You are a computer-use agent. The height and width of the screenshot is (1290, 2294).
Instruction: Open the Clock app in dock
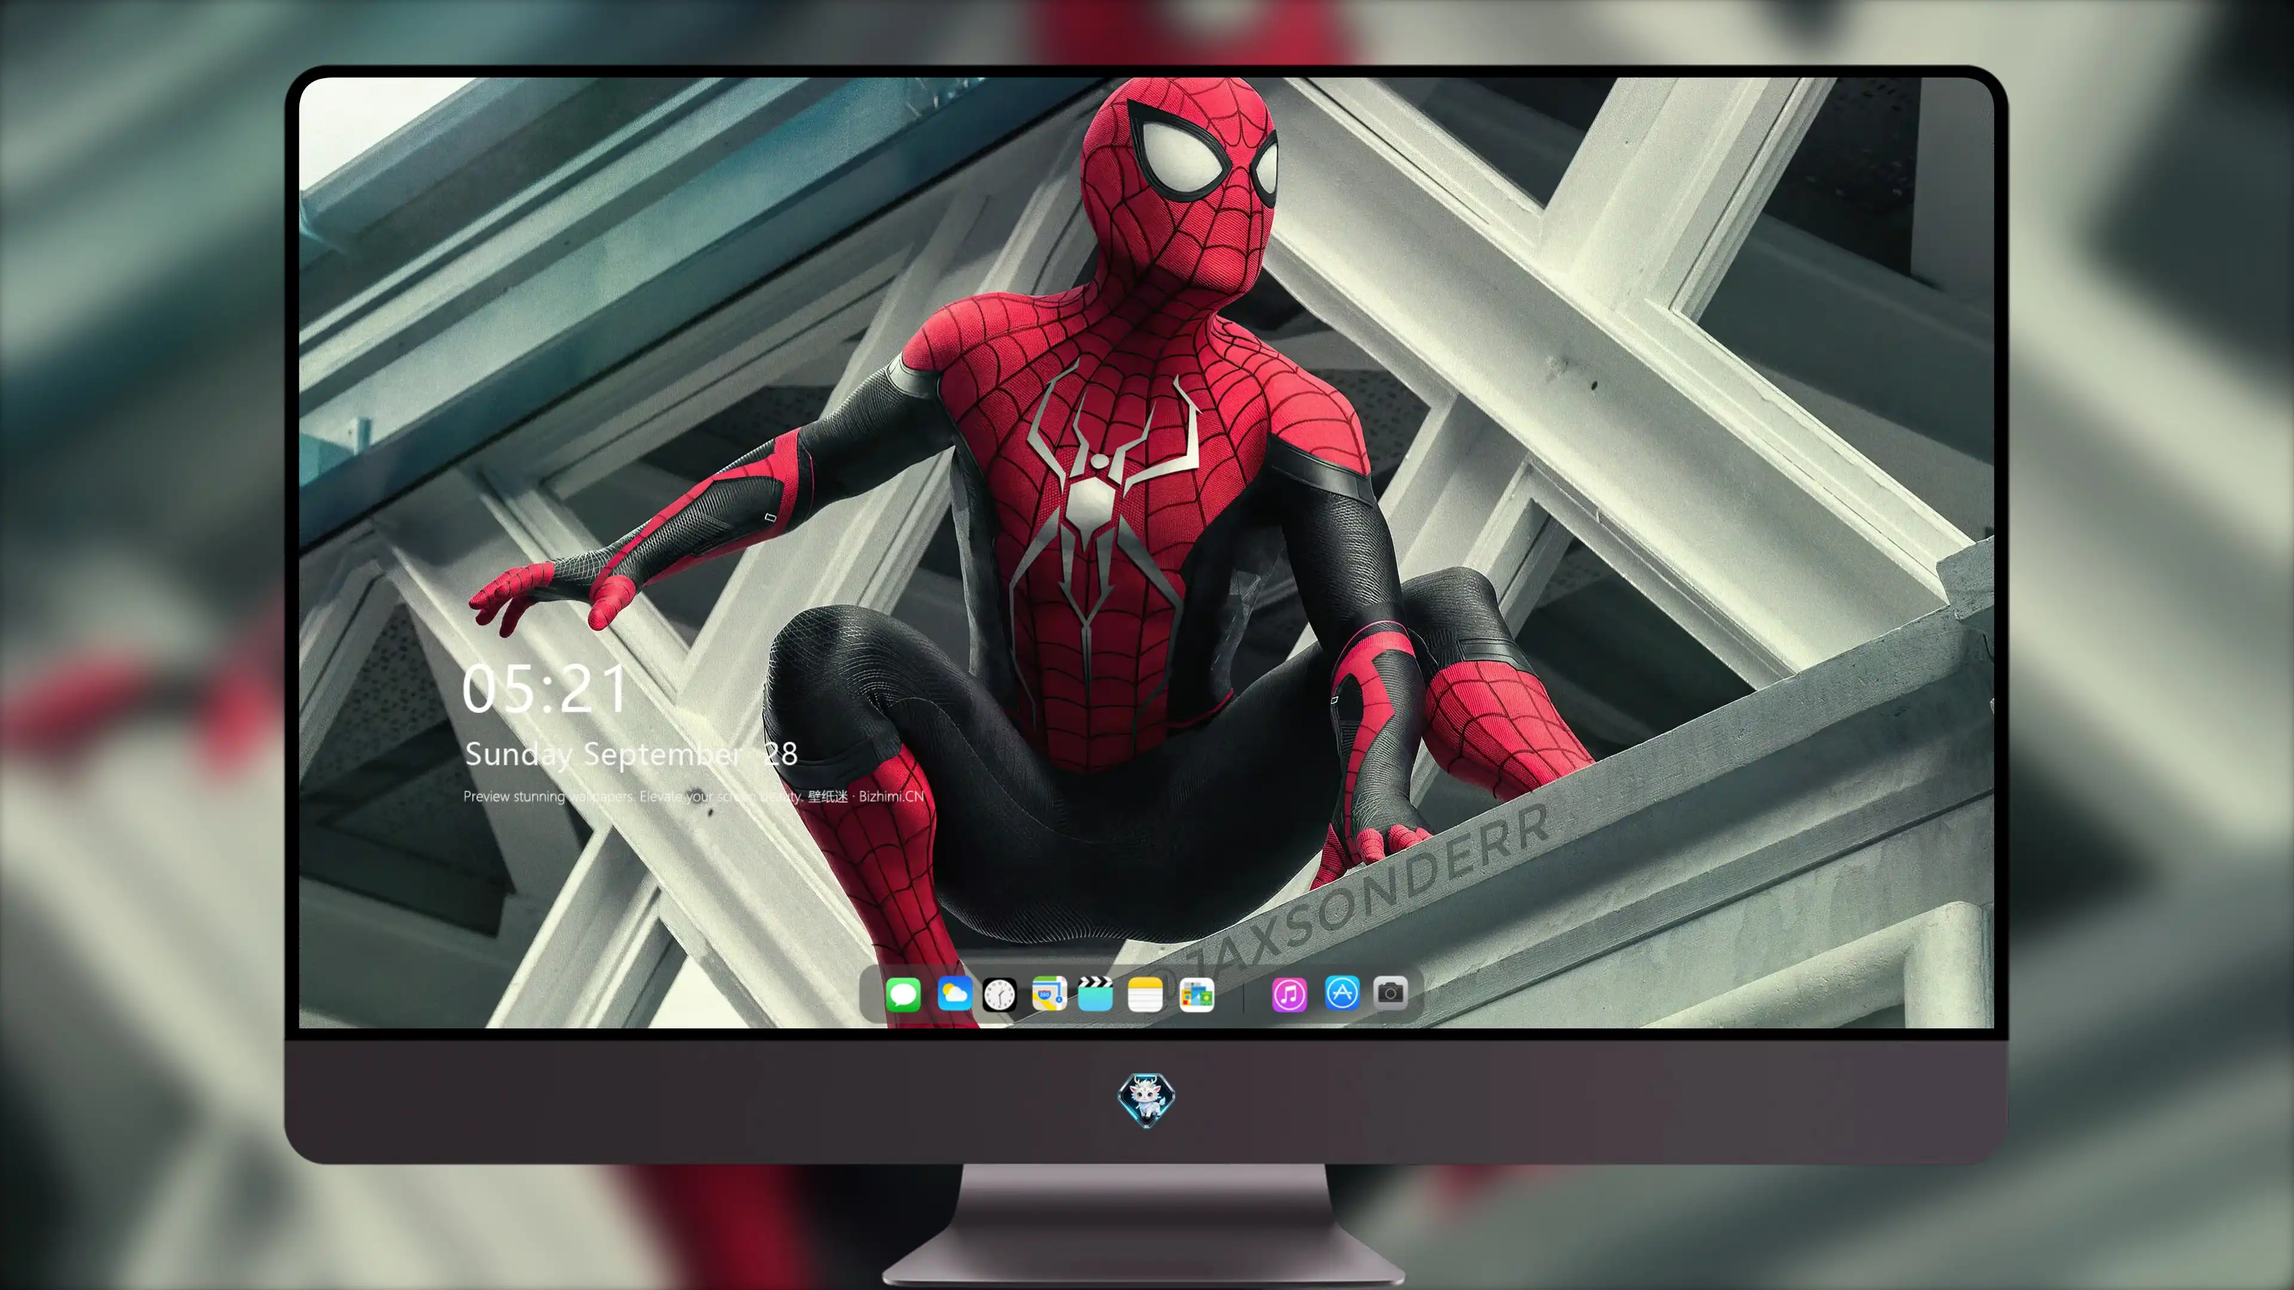999,994
